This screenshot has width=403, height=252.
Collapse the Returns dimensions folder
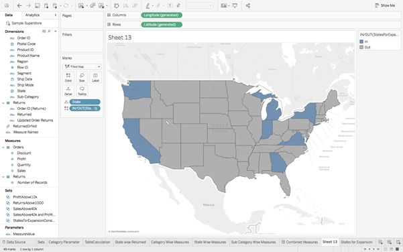(3, 103)
